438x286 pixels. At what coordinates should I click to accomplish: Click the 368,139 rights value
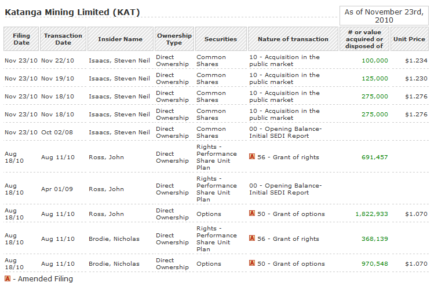pyautogui.click(x=375, y=239)
